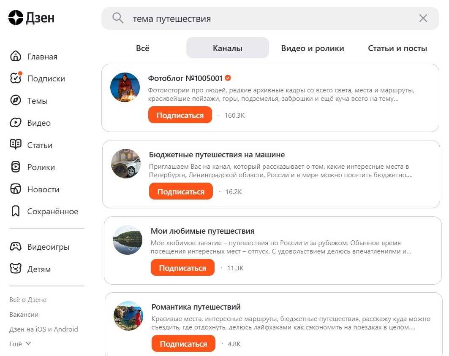Click description starting Красивые места, интересные маршруты
Screen dimensions: 449x356
click(291, 323)
